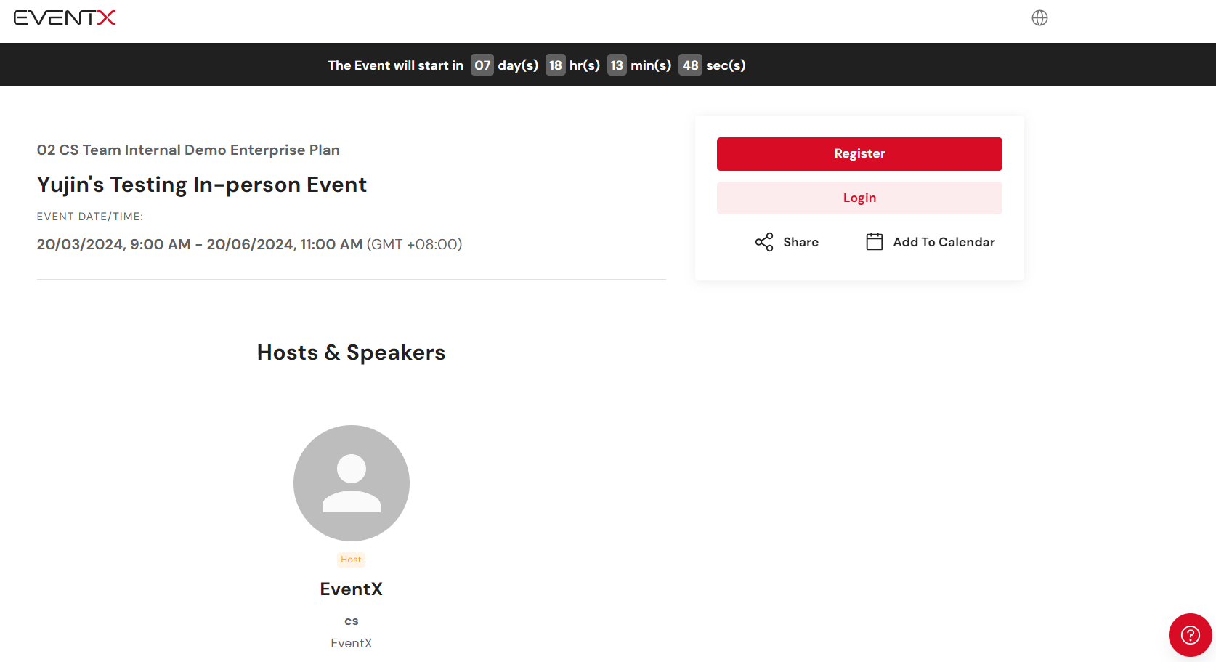
Task: Choose Add To Calendar option
Action: pos(944,242)
